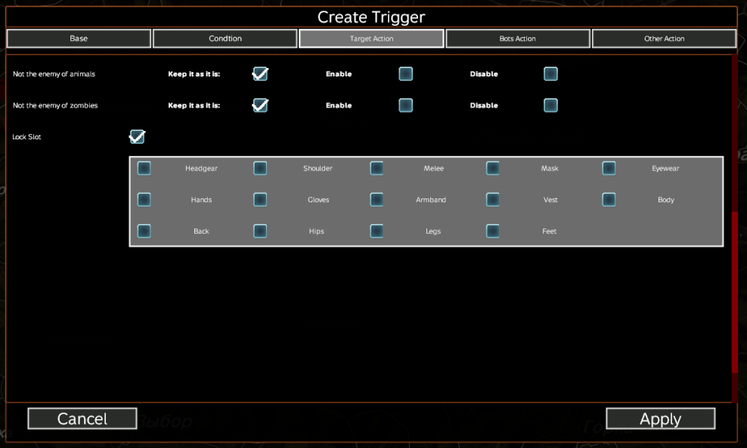Check Enable for Not the enemy of animals
Viewport: 747px width, 448px height.
pyautogui.click(x=406, y=74)
